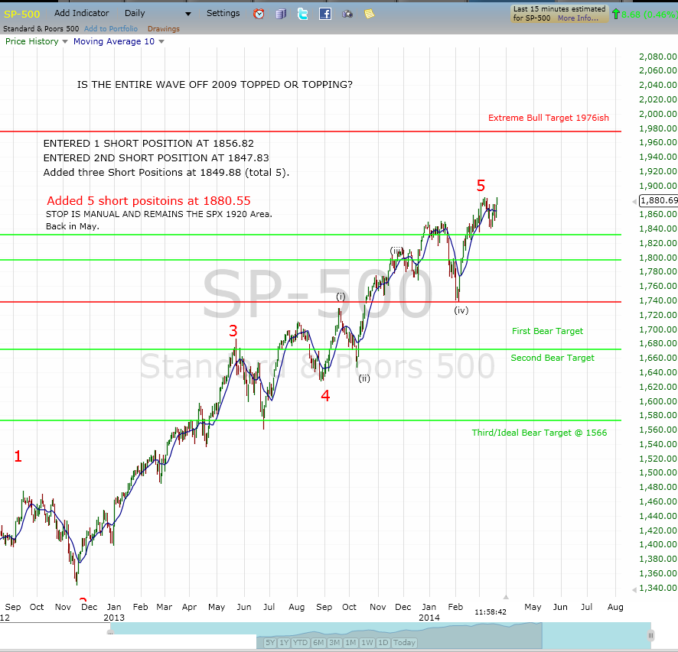Viewport: 678px width, 652px height.
Task: Click the 'Added 5 short positoins at 1880.55' note
Action: pyautogui.click(x=148, y=201)
